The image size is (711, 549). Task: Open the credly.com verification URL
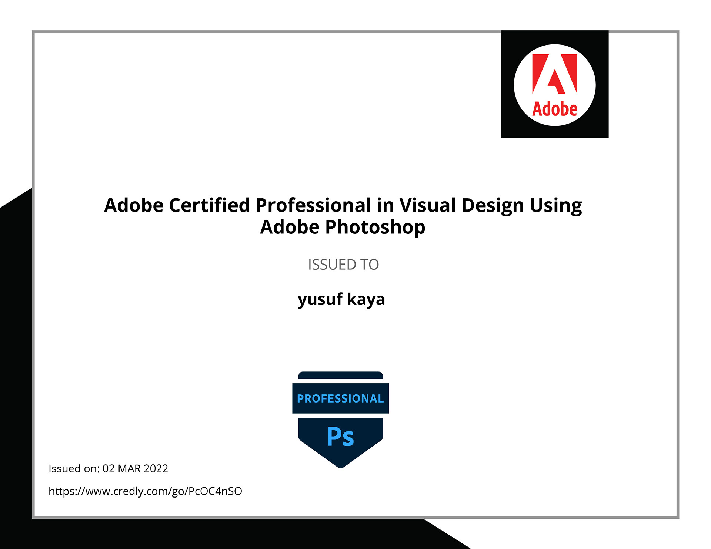coord(145,491)
